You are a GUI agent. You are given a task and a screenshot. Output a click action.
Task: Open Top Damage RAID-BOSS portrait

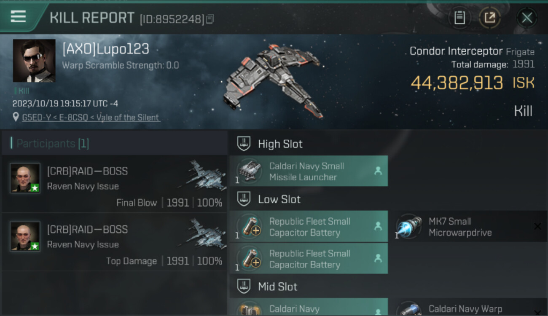(x=25, y=236)
